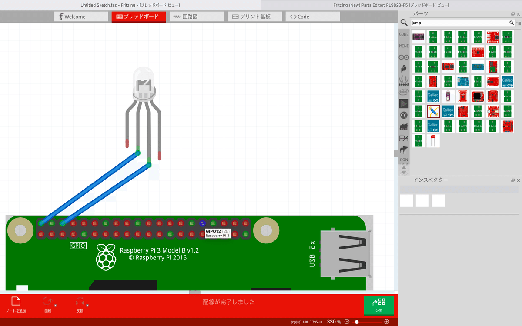This screenshot has width=522, height=326.
Task: Open the seeed parts bin
Action: [404, 80]
